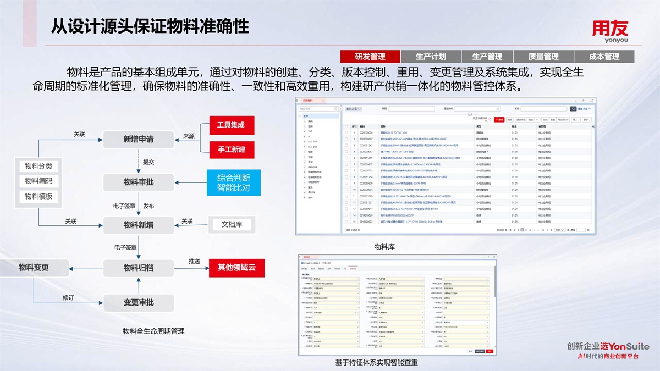Tick the checkbox for row 1
660x371 pixels.
coord(346,132)
